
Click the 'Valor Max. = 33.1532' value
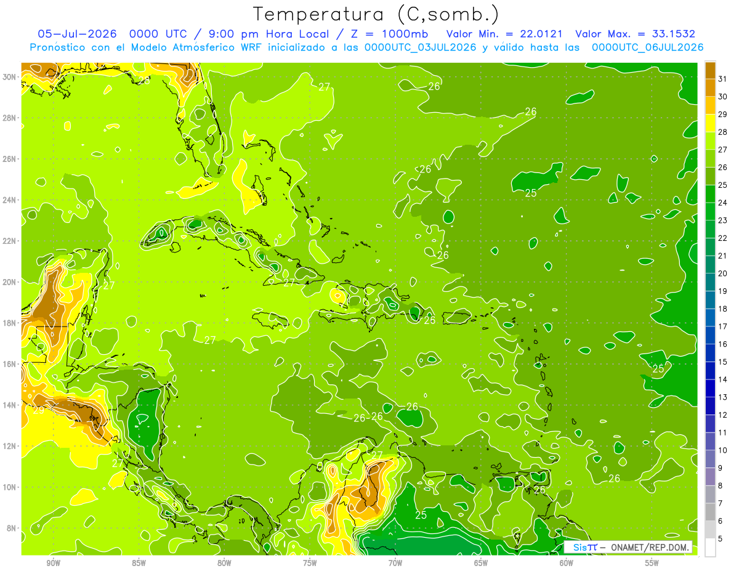tap(636, 34)
